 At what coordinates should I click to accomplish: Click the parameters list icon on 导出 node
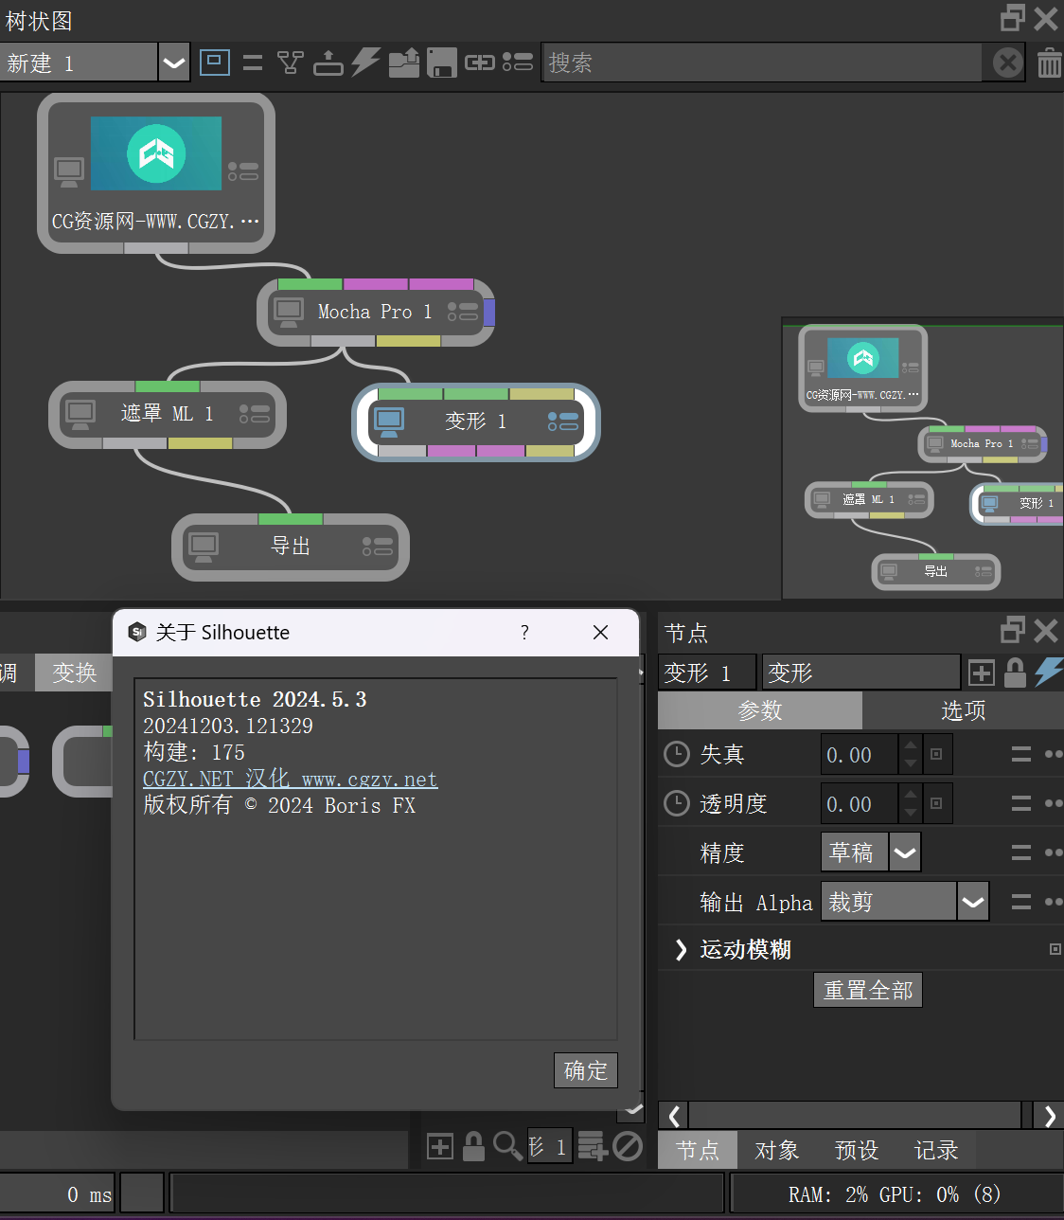(x=378, y=547)
